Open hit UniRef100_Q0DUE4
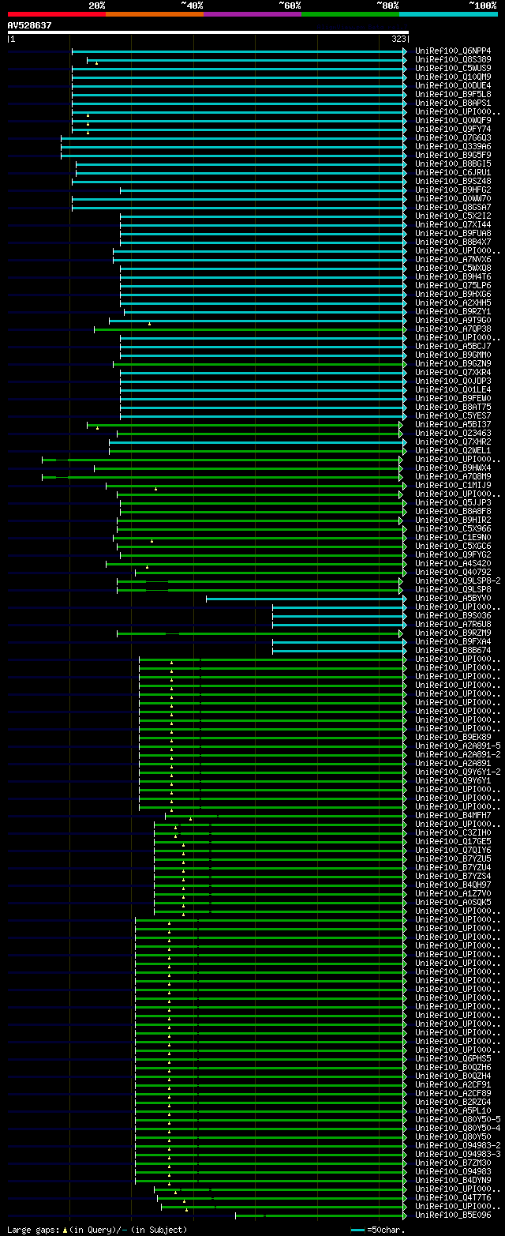 [x=453, y=86]
